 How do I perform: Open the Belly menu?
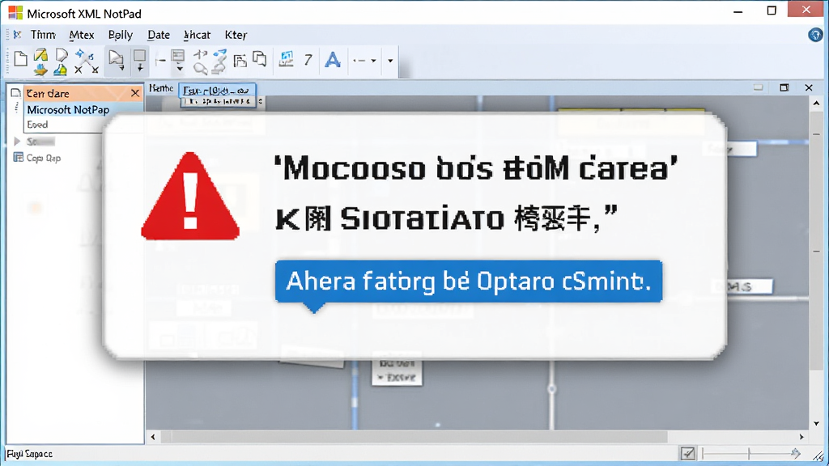tap(120, 35)
